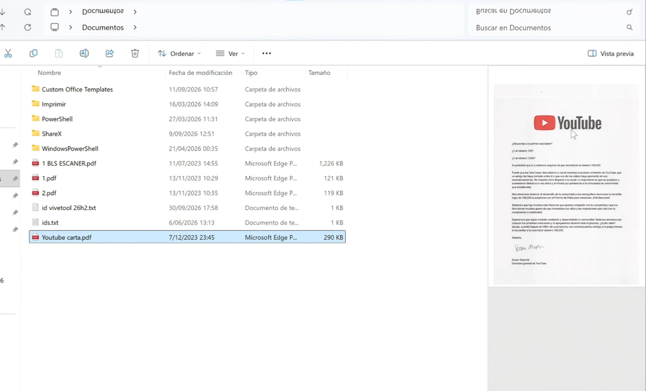Click the sort arrow above the Nombre column
Viewport: 646px width, 391px height.
point(100,66)
